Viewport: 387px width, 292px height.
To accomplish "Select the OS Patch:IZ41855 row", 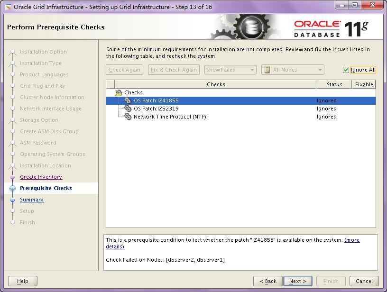I will (x=241, y=100).
